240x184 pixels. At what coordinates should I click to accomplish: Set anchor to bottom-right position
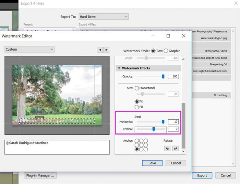[x=146, y=149]
